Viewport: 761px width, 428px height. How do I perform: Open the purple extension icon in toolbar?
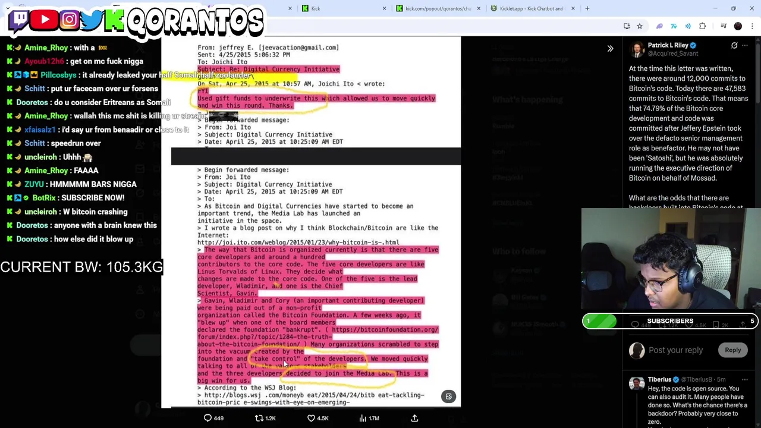[659, 26]
